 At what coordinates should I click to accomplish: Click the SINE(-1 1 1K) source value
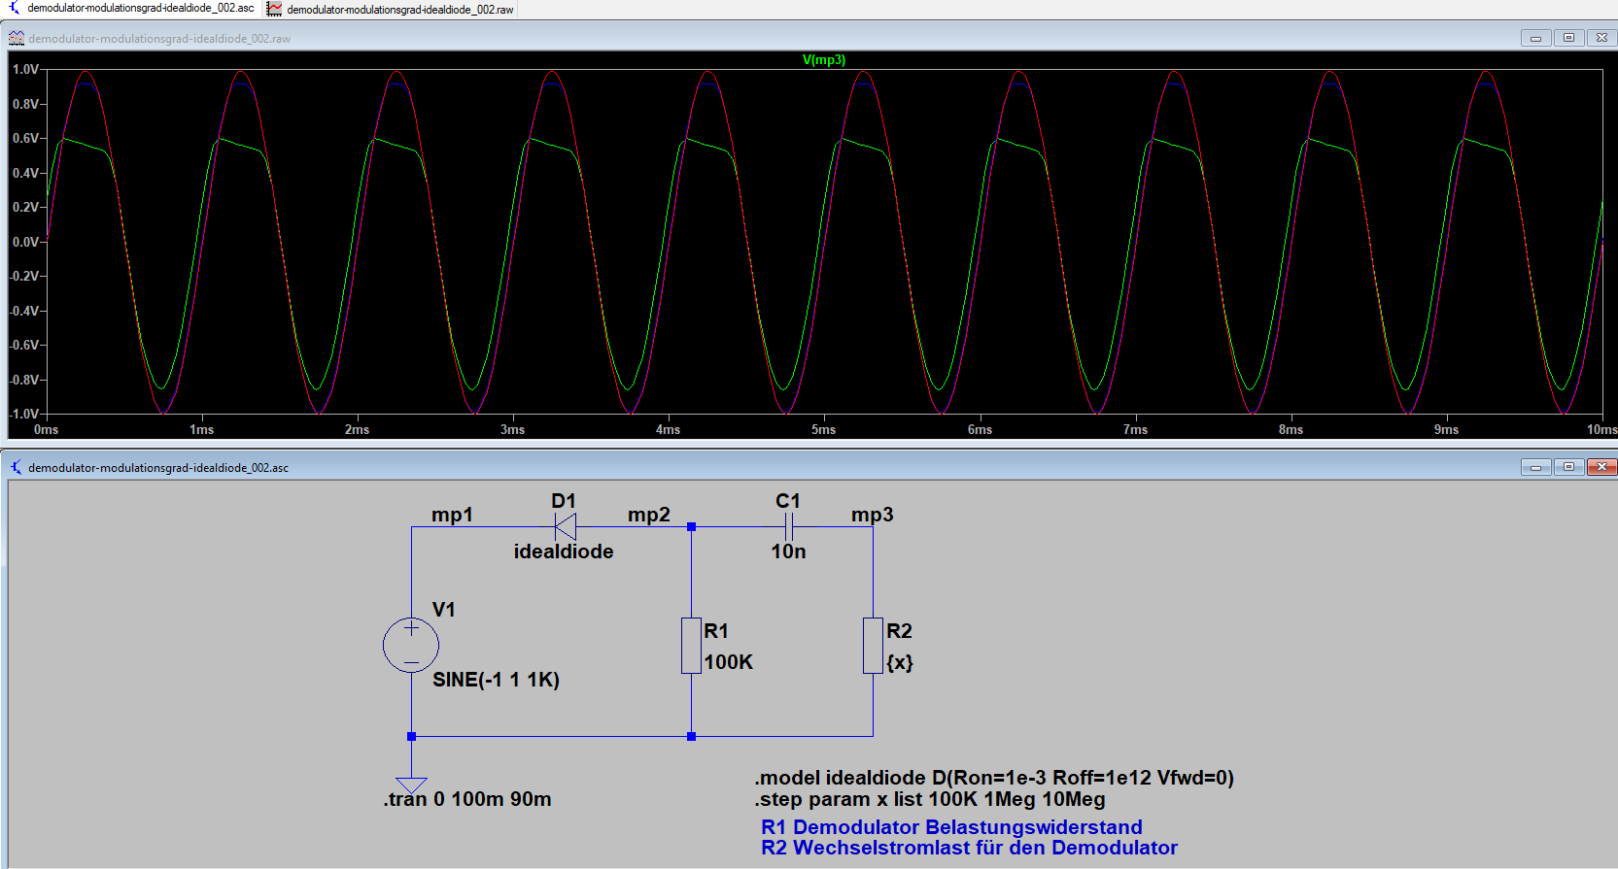tap(496, 680)
